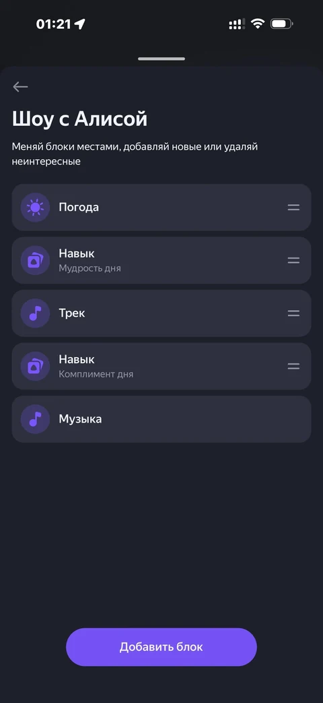
Task: Tap the battery indicator in status bar
Action: (x=282, y=24)
